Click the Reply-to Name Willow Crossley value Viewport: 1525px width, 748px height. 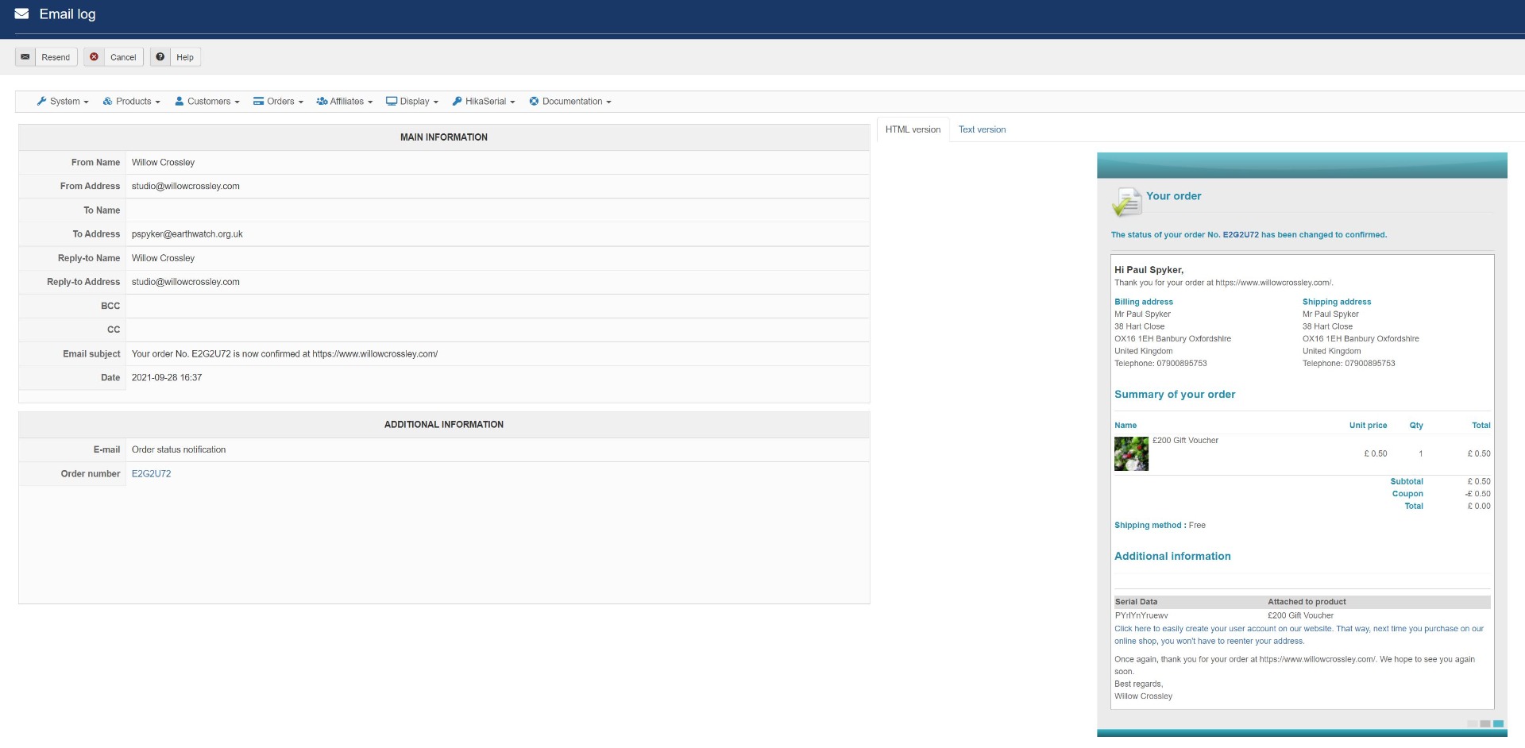[163, 258]
